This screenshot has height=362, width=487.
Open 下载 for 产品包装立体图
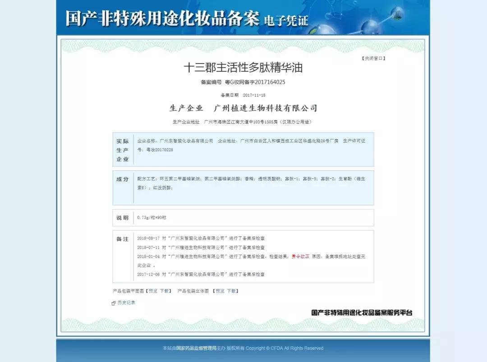(230, 291)
